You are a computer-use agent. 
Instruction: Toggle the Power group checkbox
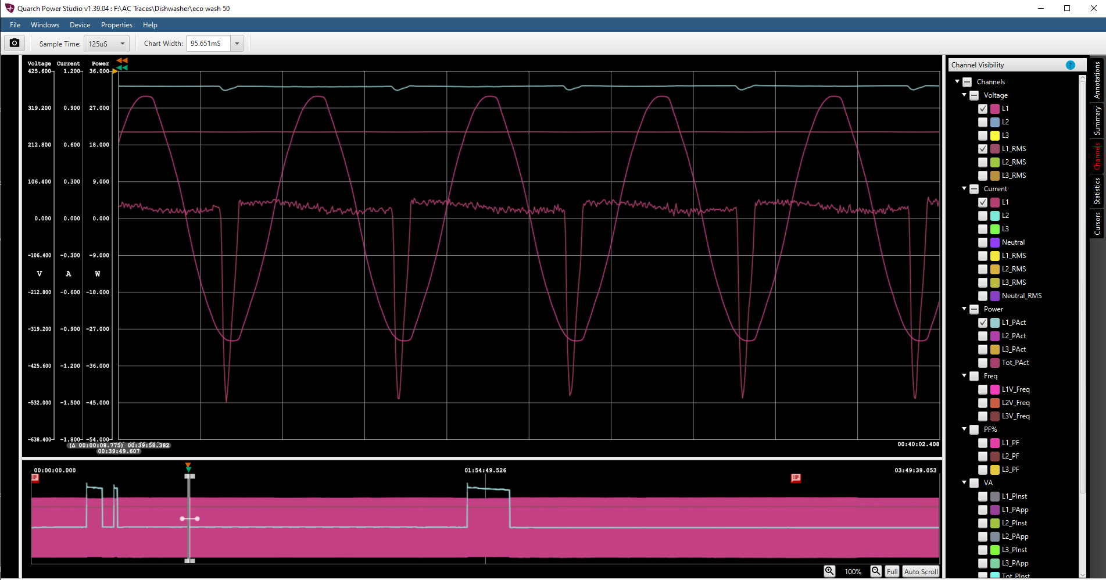(x=974, y=309)
